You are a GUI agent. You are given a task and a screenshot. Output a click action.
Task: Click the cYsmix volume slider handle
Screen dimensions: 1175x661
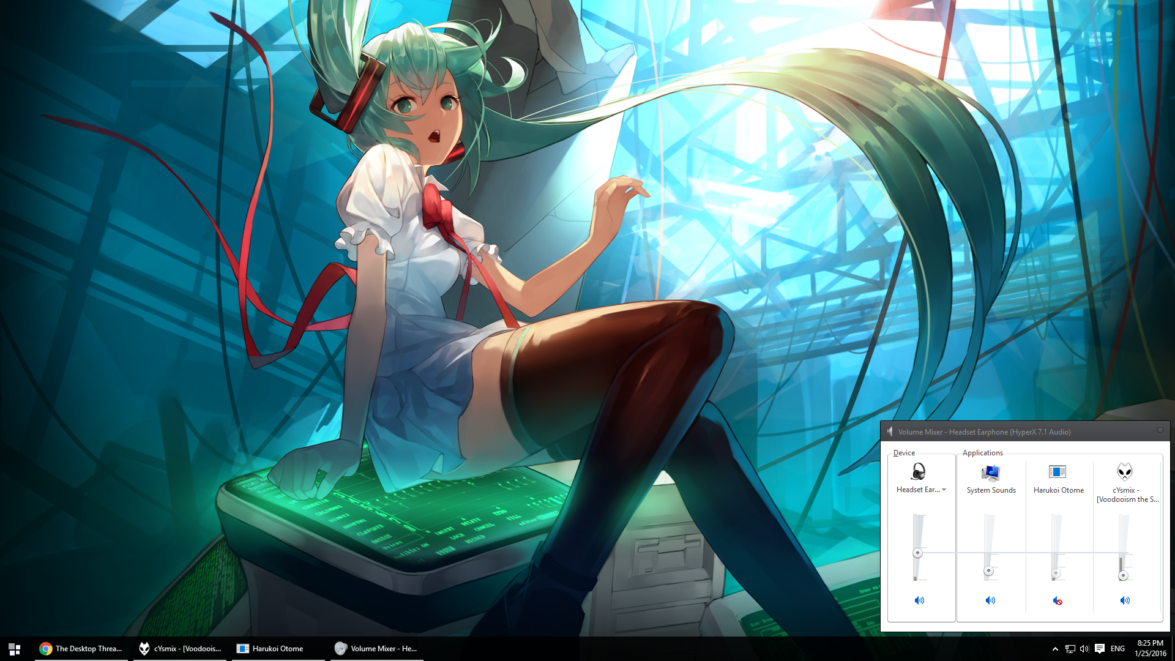[1123, 575]
